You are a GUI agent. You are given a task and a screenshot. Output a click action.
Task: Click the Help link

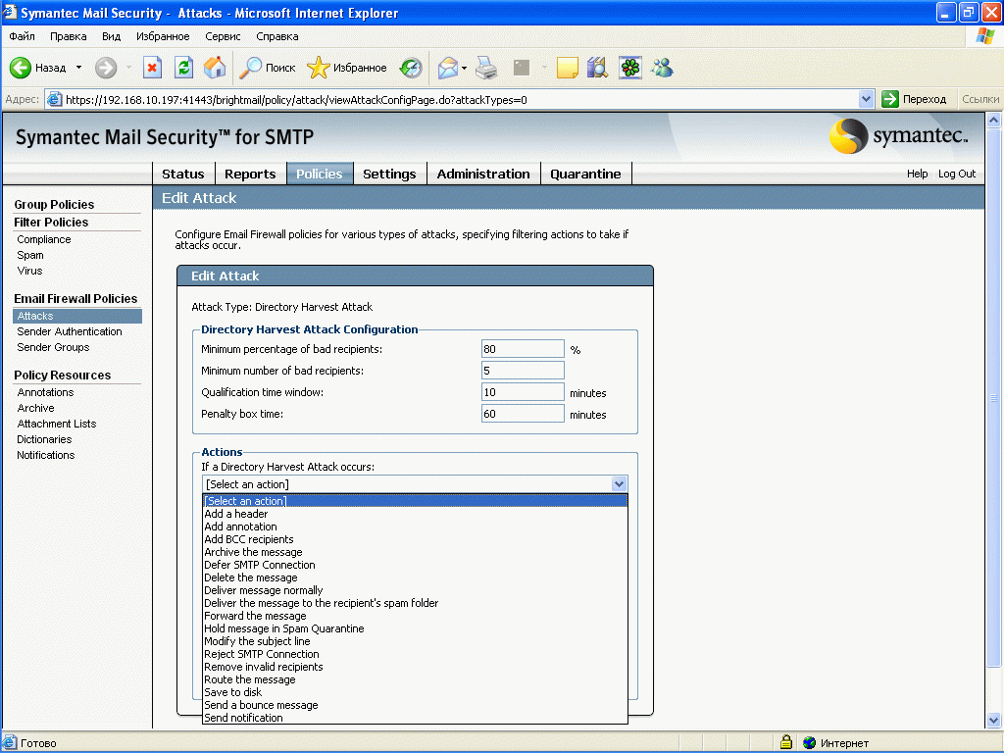pos(917,174)
